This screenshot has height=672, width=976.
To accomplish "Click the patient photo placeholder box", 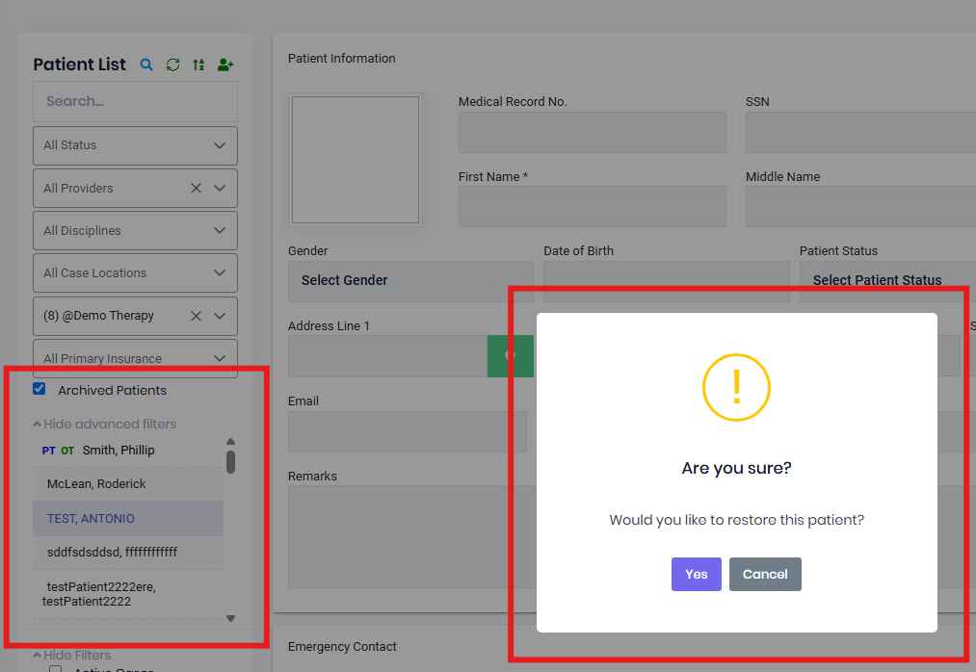I will pos(356,160).
